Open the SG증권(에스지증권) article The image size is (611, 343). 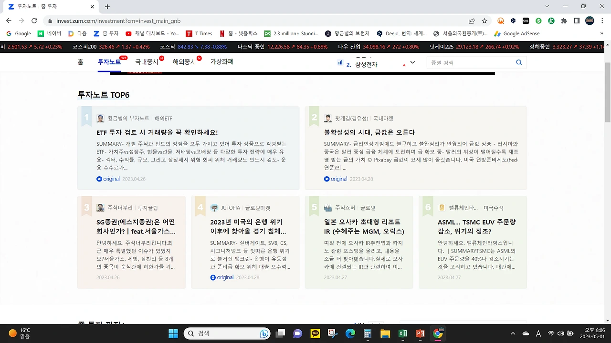pos(136,227)
